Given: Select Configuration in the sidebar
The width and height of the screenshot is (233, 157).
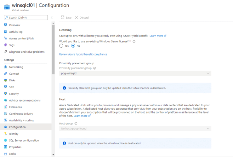Looking at the screenshot, I should click(x=26, y=127).
